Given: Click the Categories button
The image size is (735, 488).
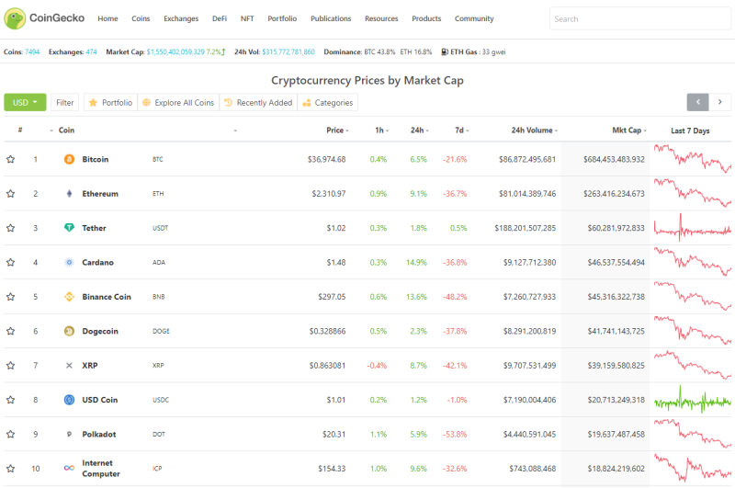Looking at the screenshot, I should 328,102.
